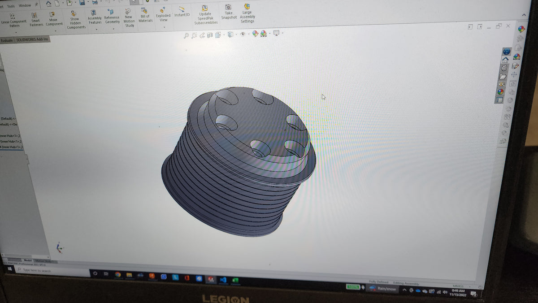Open Reference Geometry

point(112,17)
